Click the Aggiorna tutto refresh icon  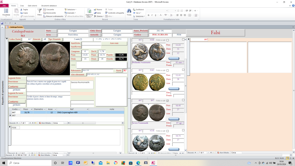click(89, 11)
